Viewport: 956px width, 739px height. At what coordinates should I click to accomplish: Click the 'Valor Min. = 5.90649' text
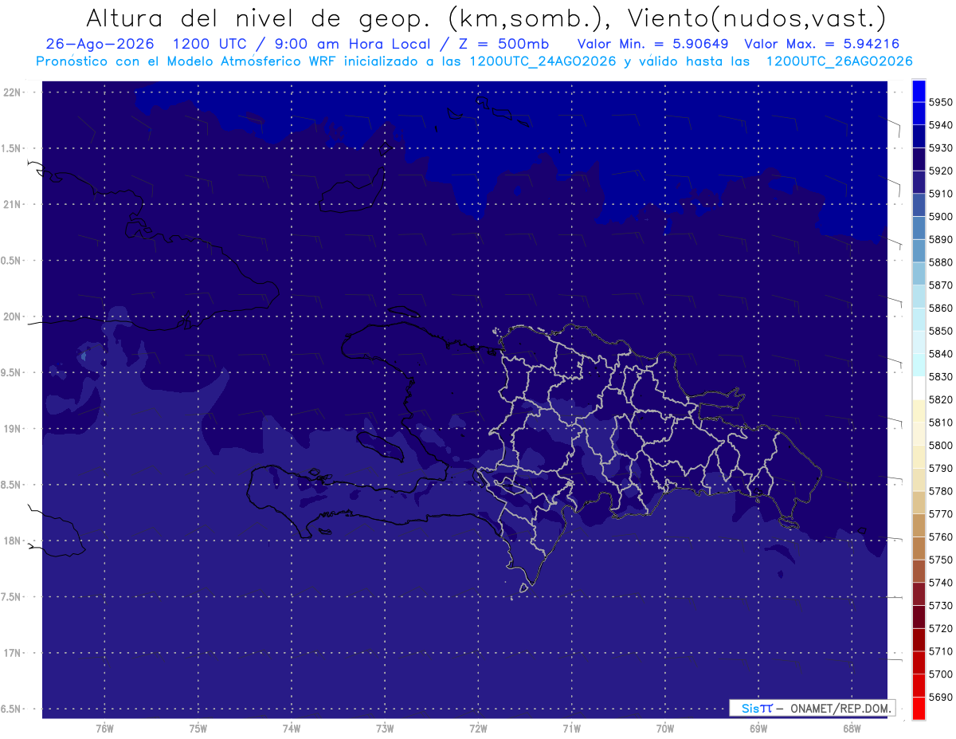[653, 44]
